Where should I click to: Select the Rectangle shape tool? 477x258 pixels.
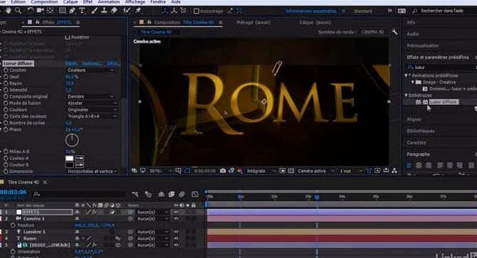pos(63,11)
